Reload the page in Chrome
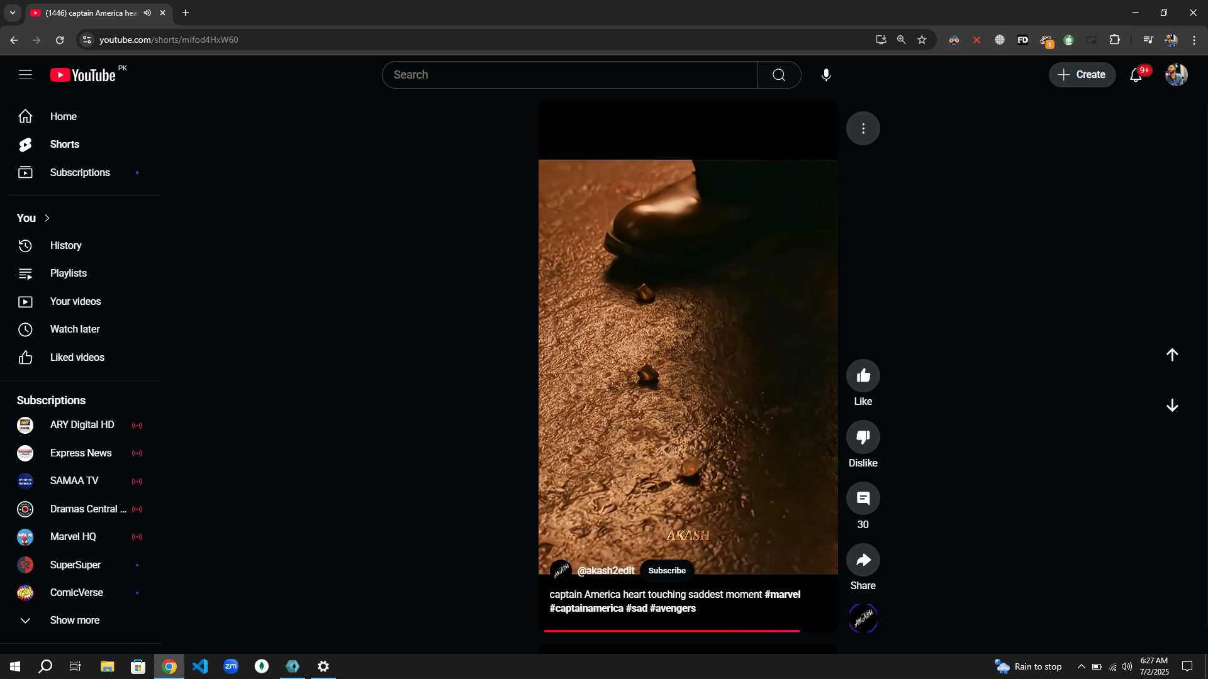 [x=60, y=40]
